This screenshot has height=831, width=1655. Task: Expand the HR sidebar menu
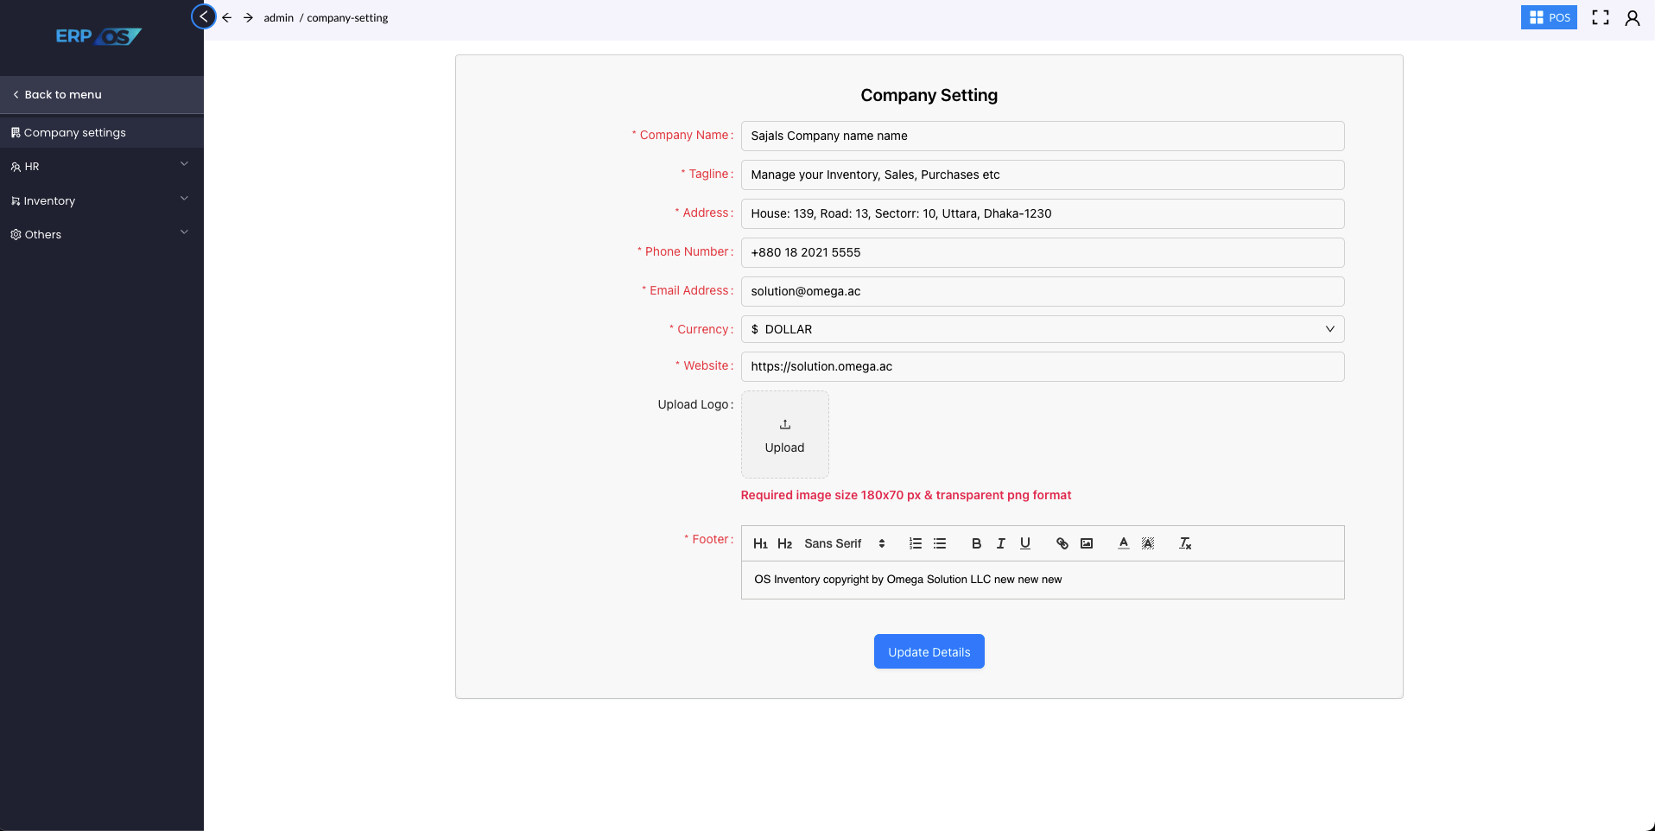(x=101, y=166)
